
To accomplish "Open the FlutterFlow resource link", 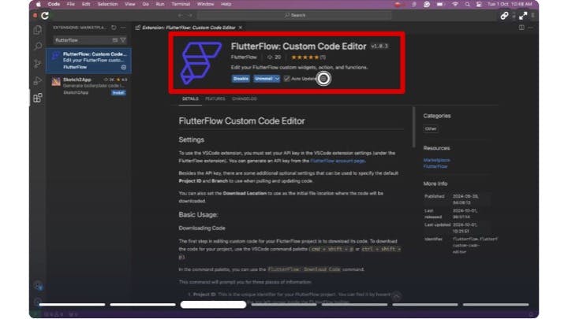I will (435, 166).
